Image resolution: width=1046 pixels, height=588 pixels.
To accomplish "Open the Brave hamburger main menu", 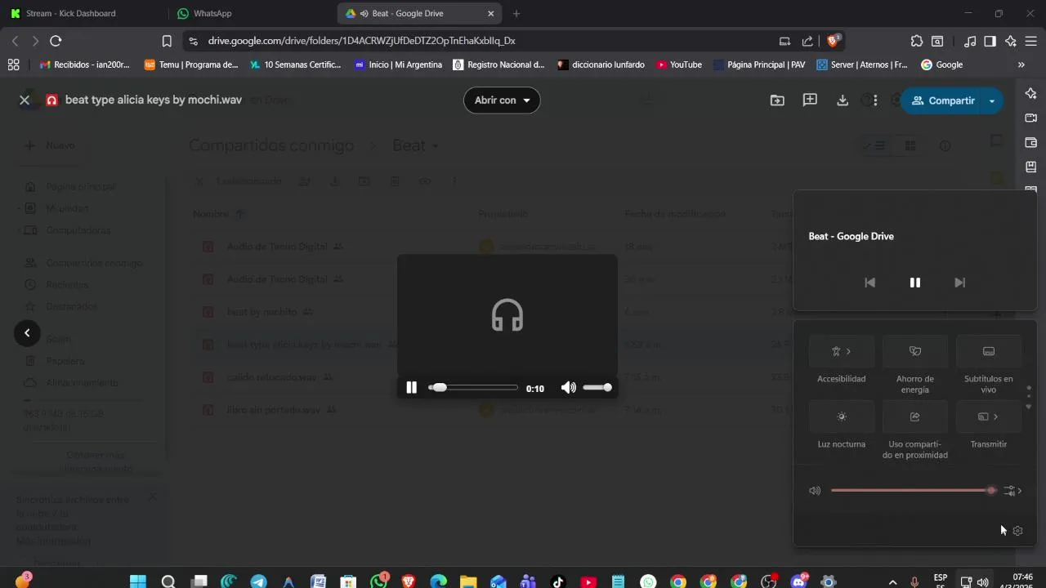I will 1031,41.
